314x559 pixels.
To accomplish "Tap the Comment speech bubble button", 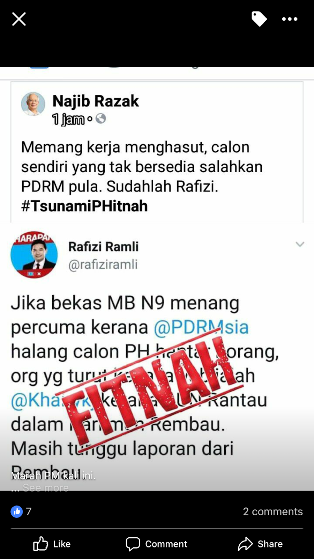I will [x=156, y=544].
